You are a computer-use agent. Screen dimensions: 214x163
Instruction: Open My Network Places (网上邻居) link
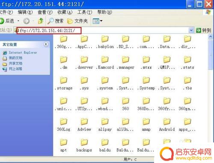(12, 69)
